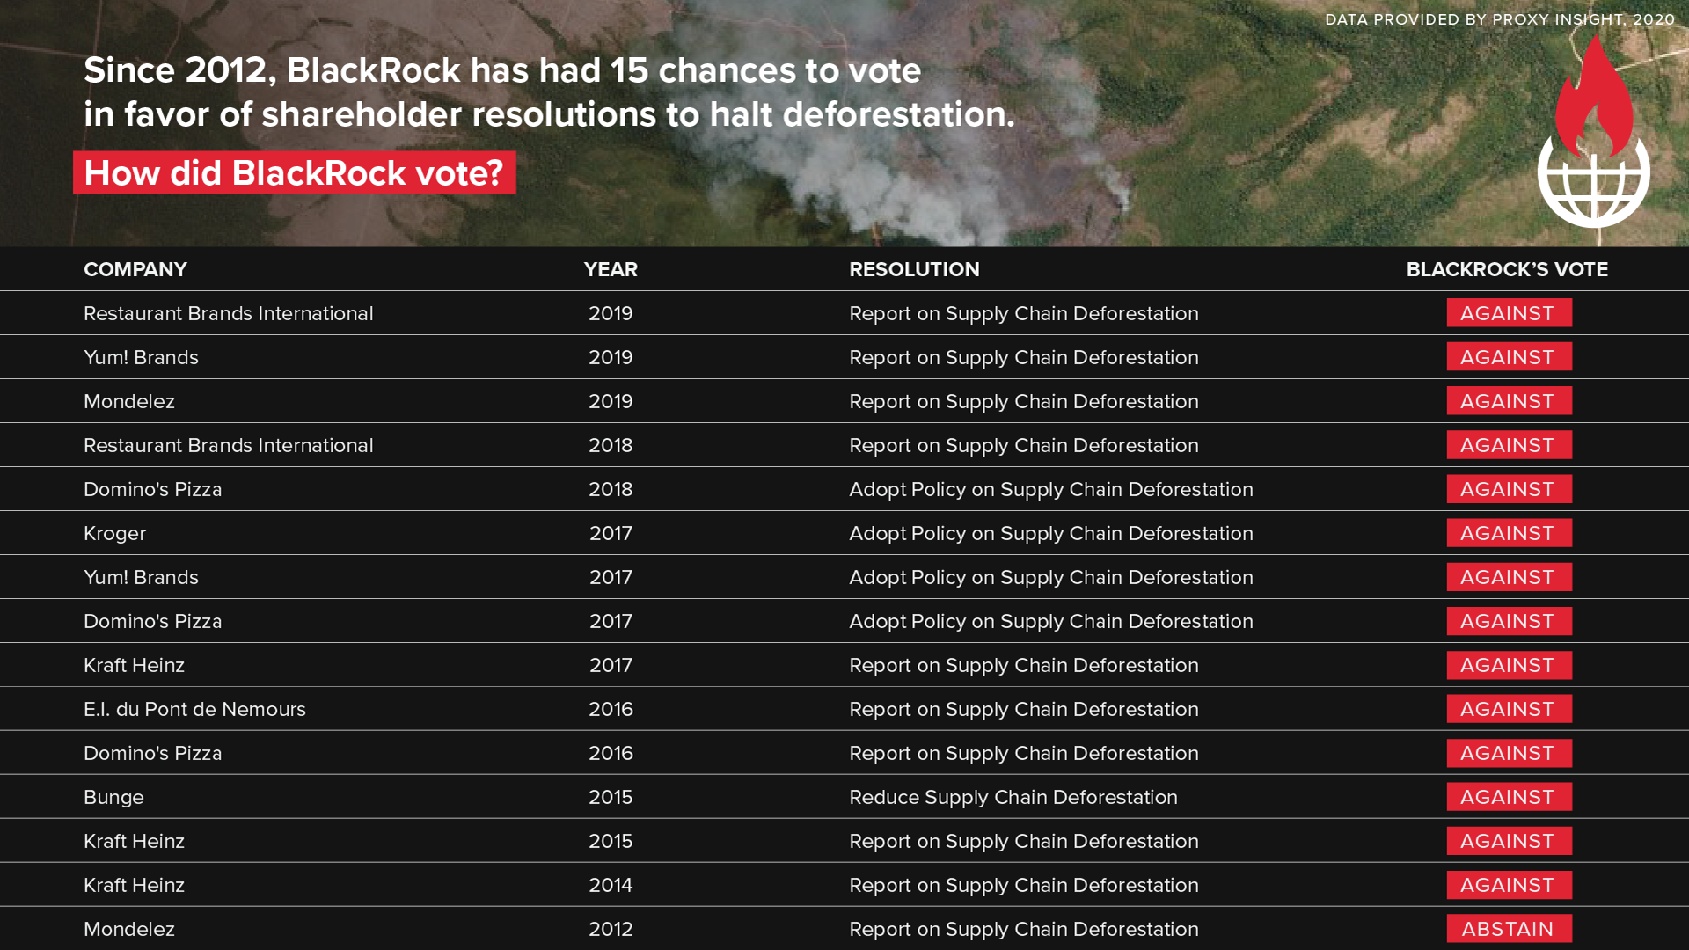1689x950 pixels.
Task: Click the Report resolution text in the E.I. du Pont row
Action: [x=1024, y=710]
